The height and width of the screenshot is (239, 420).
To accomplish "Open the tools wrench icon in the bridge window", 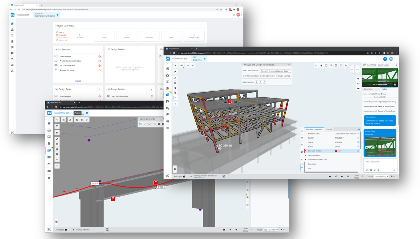I will click(49, 229).
